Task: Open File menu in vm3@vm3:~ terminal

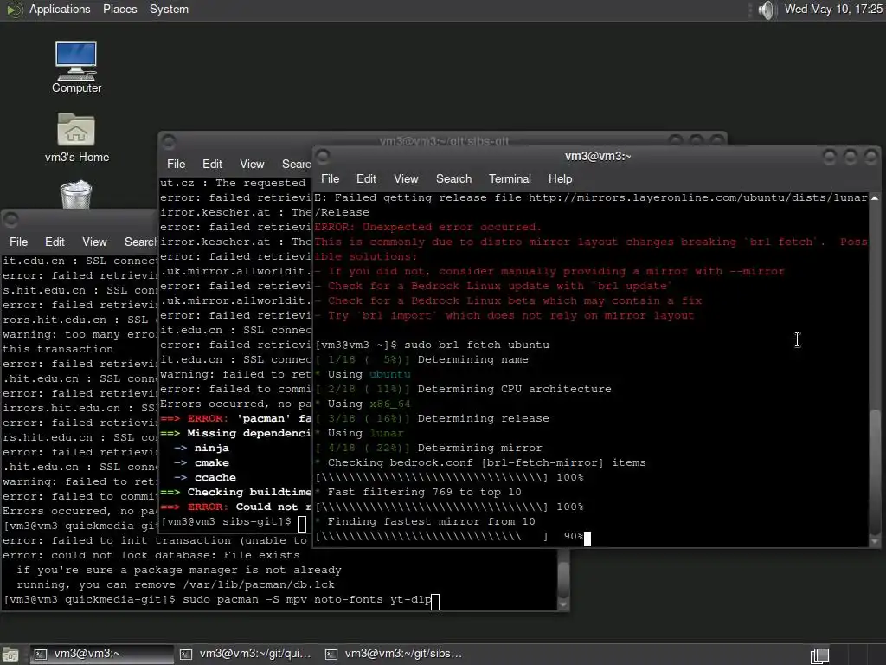Action: click(330, 178)
